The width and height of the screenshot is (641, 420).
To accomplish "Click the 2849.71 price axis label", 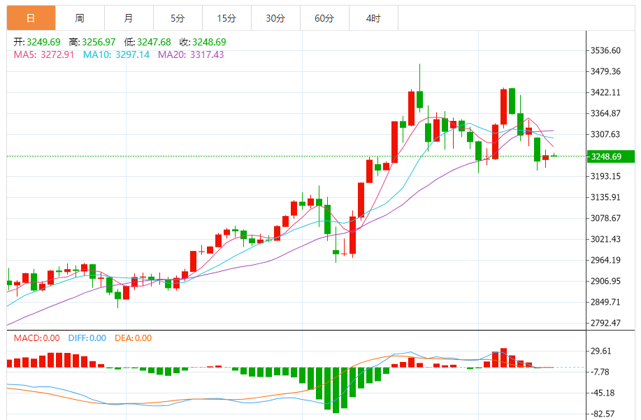I will (x=605, y=302).
